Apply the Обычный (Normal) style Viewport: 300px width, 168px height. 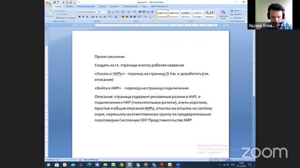(162, 14)
